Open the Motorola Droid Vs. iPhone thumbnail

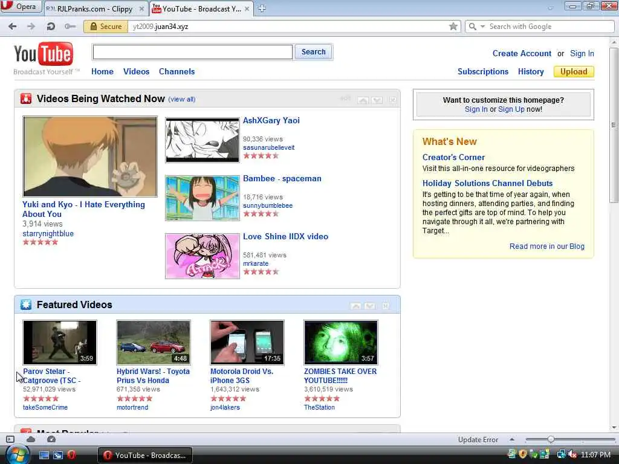click(x=247, y=342)
